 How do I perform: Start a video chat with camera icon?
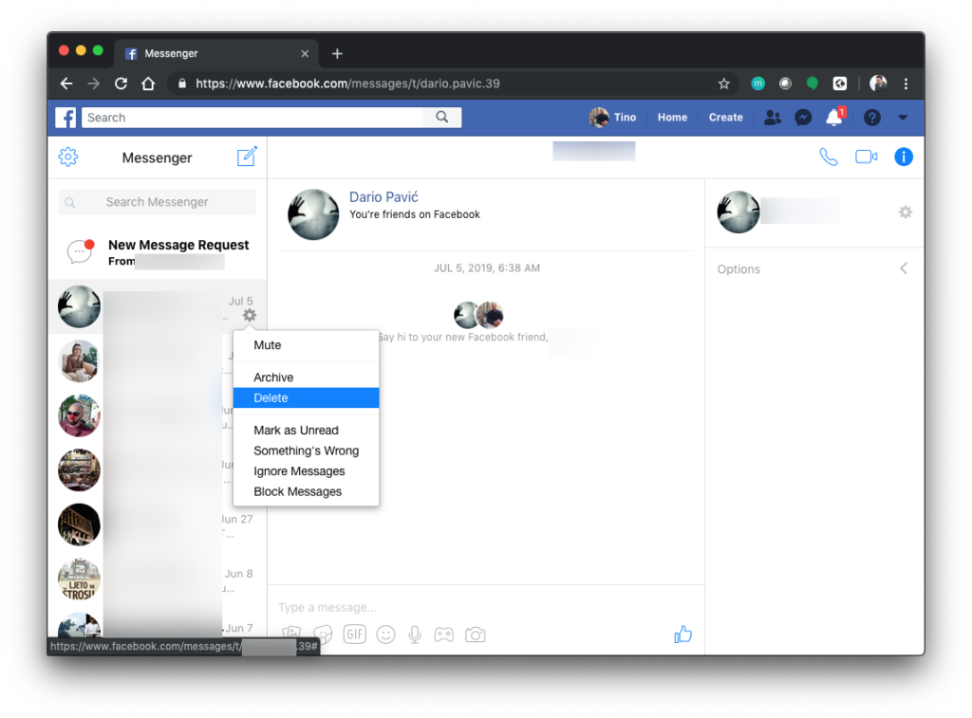[x=866, y=157]
